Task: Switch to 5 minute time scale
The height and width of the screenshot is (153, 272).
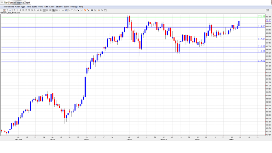Action: (20, 10)
